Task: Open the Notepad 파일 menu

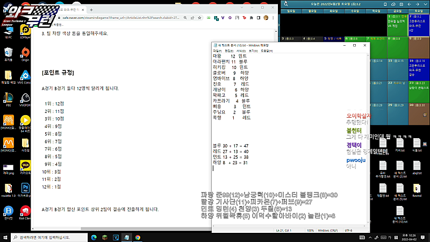Action: click(x=217, y=51)
